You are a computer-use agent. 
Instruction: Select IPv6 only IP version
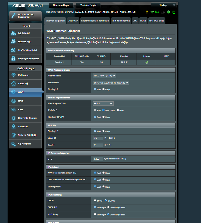tap(118, 110)
